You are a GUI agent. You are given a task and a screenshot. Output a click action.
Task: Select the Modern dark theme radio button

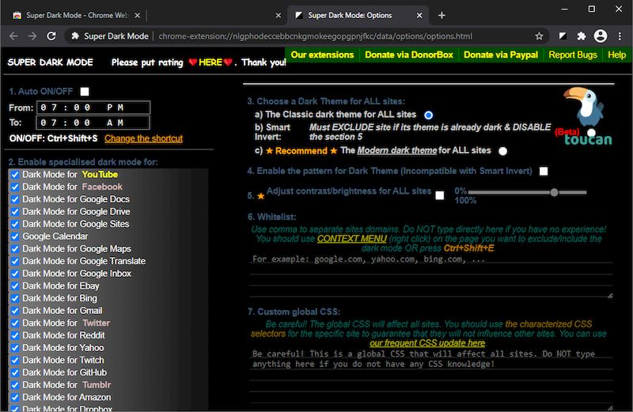coord(502,151)
